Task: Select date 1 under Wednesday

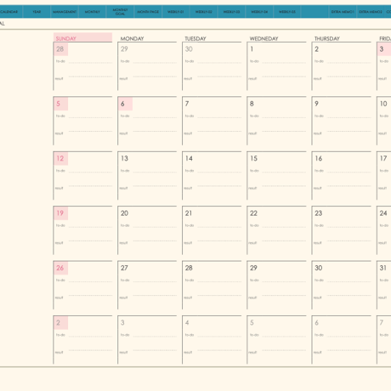Action: pyautogui.click(x=252, y=49)
